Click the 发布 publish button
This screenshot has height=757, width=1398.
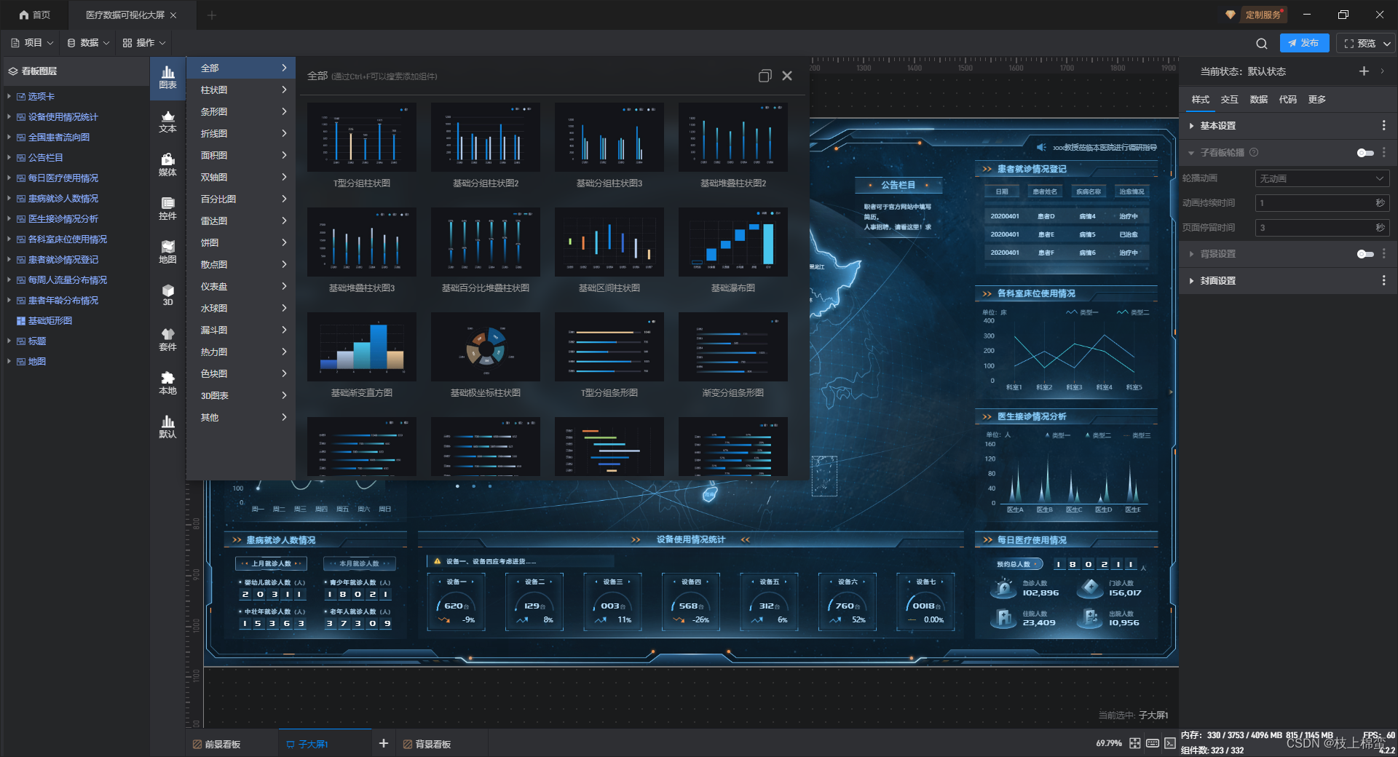tap(1304, 43)
